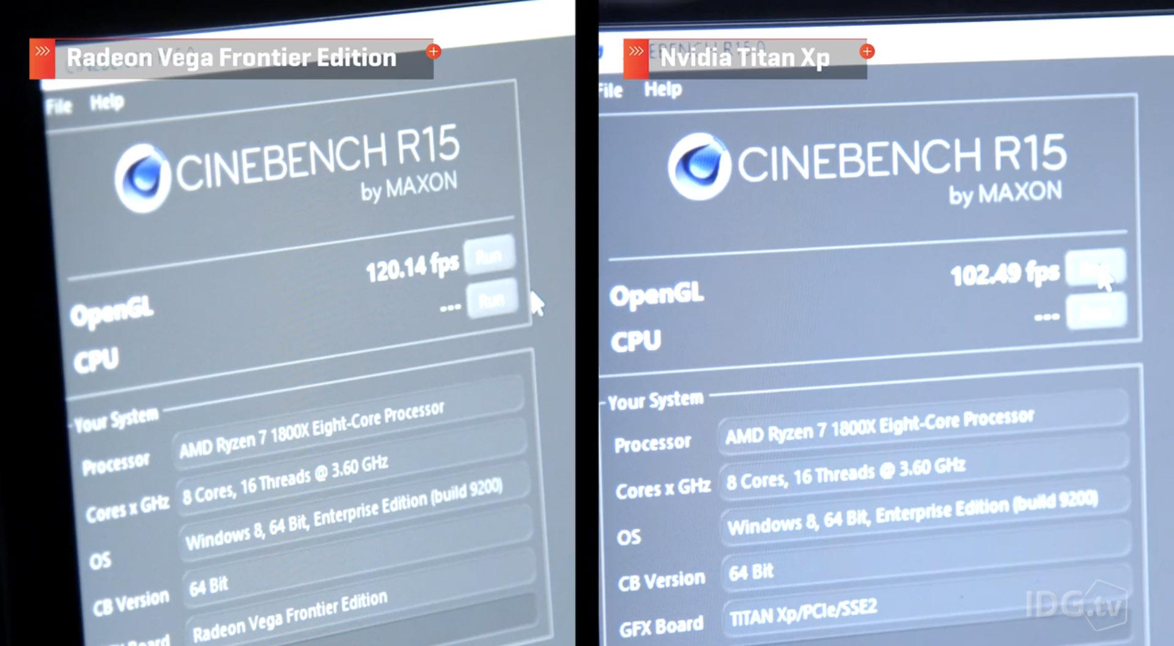Click Your System heading in left window
This screenshot has height=646, width=1174.
coord(116,420)
